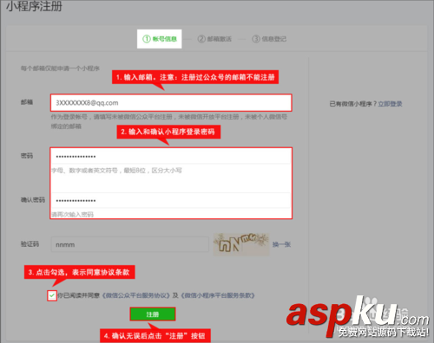Click the 小程序注册 page title text
Screen dimensions: 434x343
pyautogui.click(x=35, y=6)
